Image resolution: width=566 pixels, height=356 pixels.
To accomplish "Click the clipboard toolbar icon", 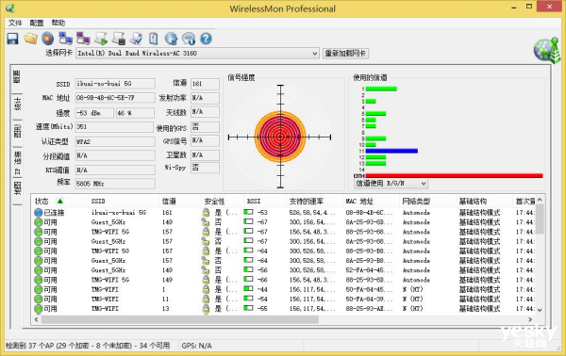I will (154, 39).
